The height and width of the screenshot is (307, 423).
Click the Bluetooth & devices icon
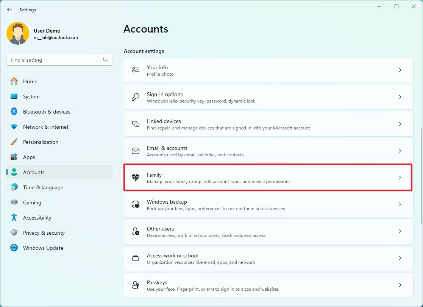point(14,112)
